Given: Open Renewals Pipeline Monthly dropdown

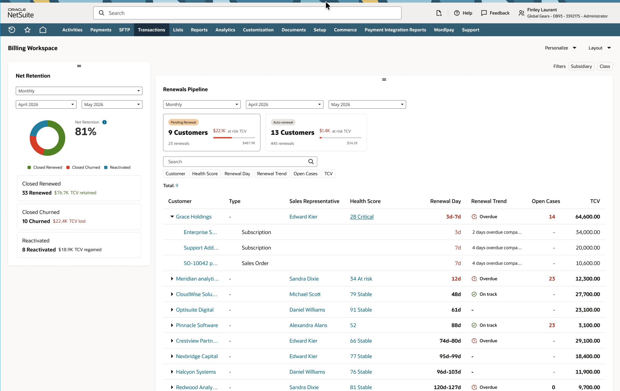Looking at the screenshot, I should click(x=202, y=105).
